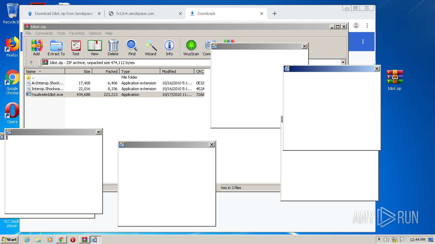Go up one folder level
Image resolution: width=435 pixels, height=244 pixels.
coord(31,62)
